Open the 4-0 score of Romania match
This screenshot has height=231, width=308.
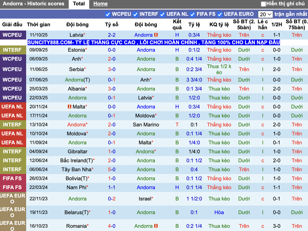tap(112, 226)
